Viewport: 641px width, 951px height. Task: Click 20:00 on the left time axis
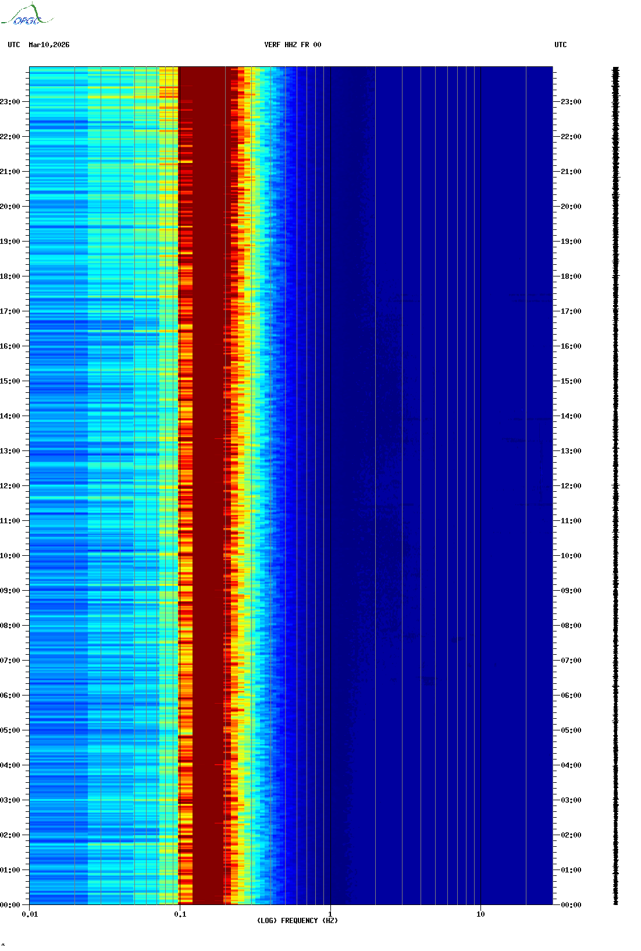tap(10, 207)
